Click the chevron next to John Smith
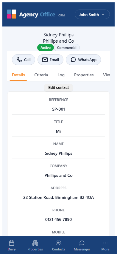This screenshot has width=117, height=254. (103, 15)
